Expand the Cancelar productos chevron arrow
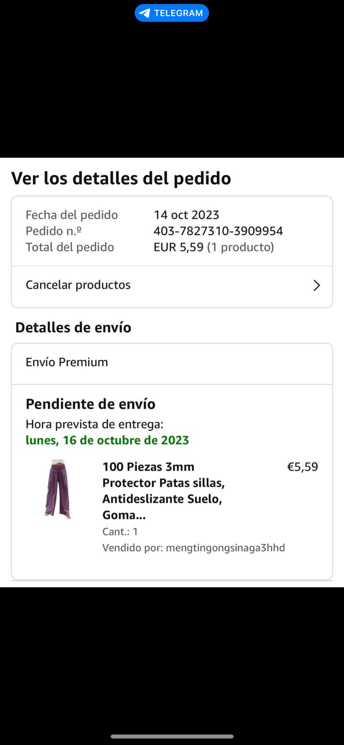 316,286
